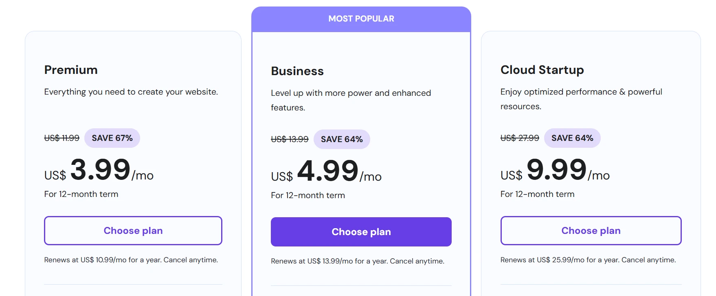Click Choose plan under Premium
This screenshot has height=296, width=716.
tap(133, 231)
